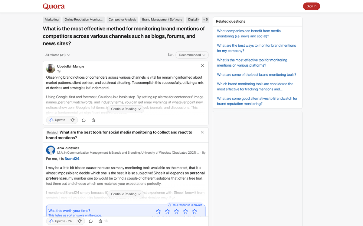
Task: Open comments on Ubedullah Mangle's answer
Action: point(83,120)
